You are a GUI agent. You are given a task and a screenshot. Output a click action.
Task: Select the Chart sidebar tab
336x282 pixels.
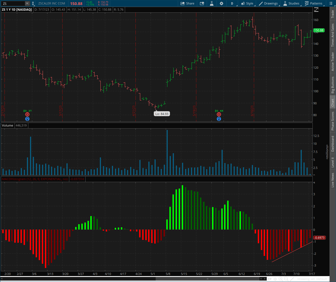333,103
